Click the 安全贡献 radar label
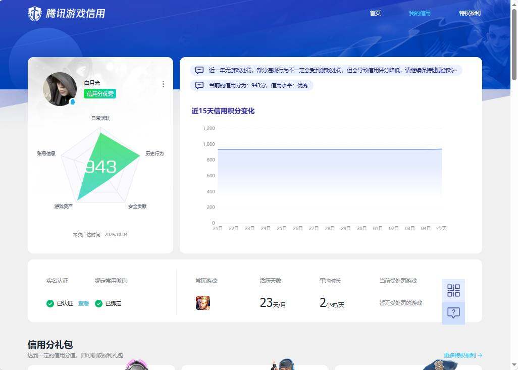The image size is (518, 370). pos(137,206)
